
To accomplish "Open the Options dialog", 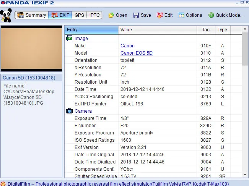I will [190, 15].
